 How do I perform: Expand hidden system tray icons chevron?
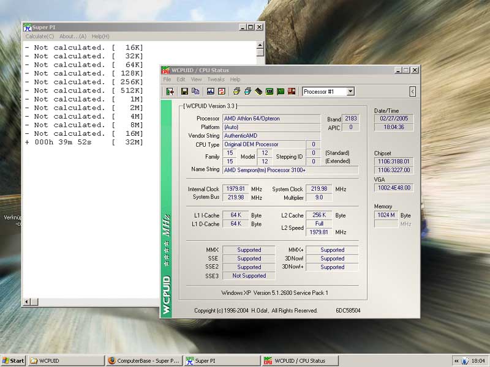click(x=456, y=361)
